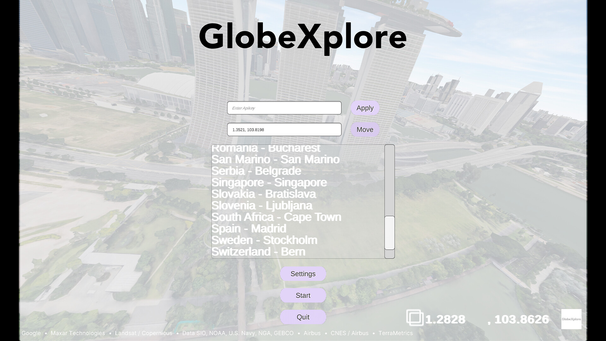Click the Google attribution link
The height and width of the screenshot is (341, 606).
pyautogui.click(x=31, y=333)
